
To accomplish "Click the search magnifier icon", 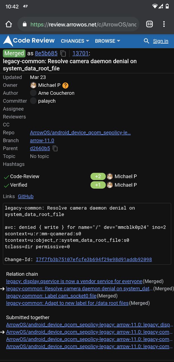I will click(x=146, y=41).
